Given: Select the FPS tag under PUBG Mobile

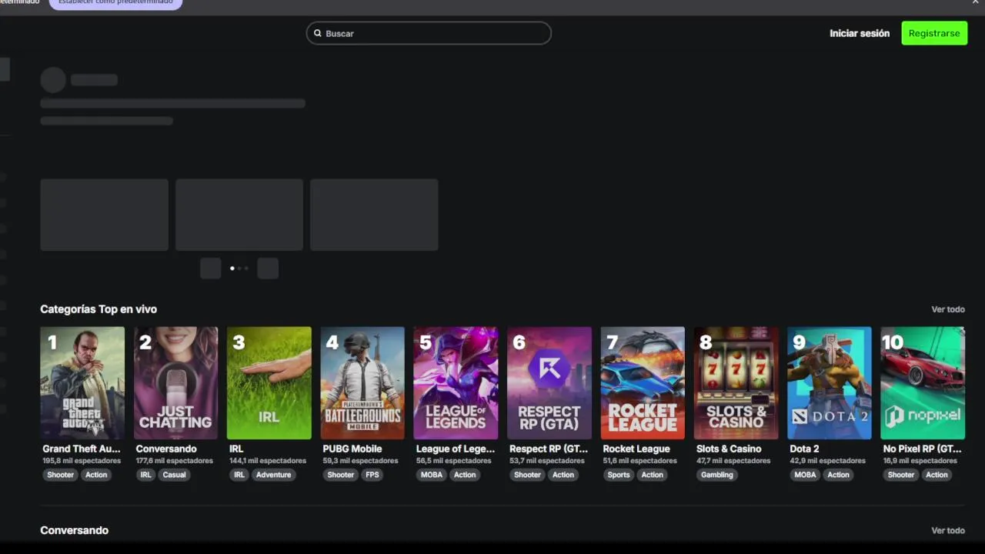Looking at the screenshot, I should [x=372, y=475].
